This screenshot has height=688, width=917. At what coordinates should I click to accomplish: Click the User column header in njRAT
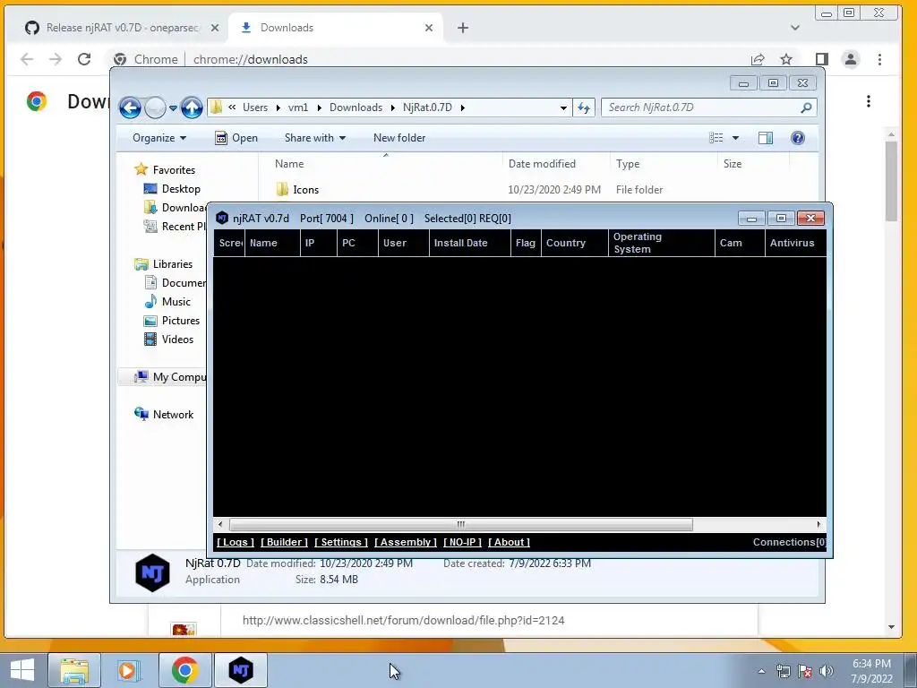404,243
